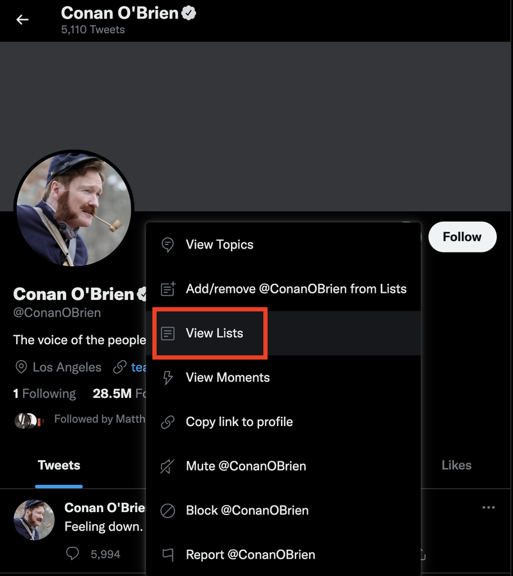Click the block circle-slash icon
The image size is (513, 576).
click(168, 511)
